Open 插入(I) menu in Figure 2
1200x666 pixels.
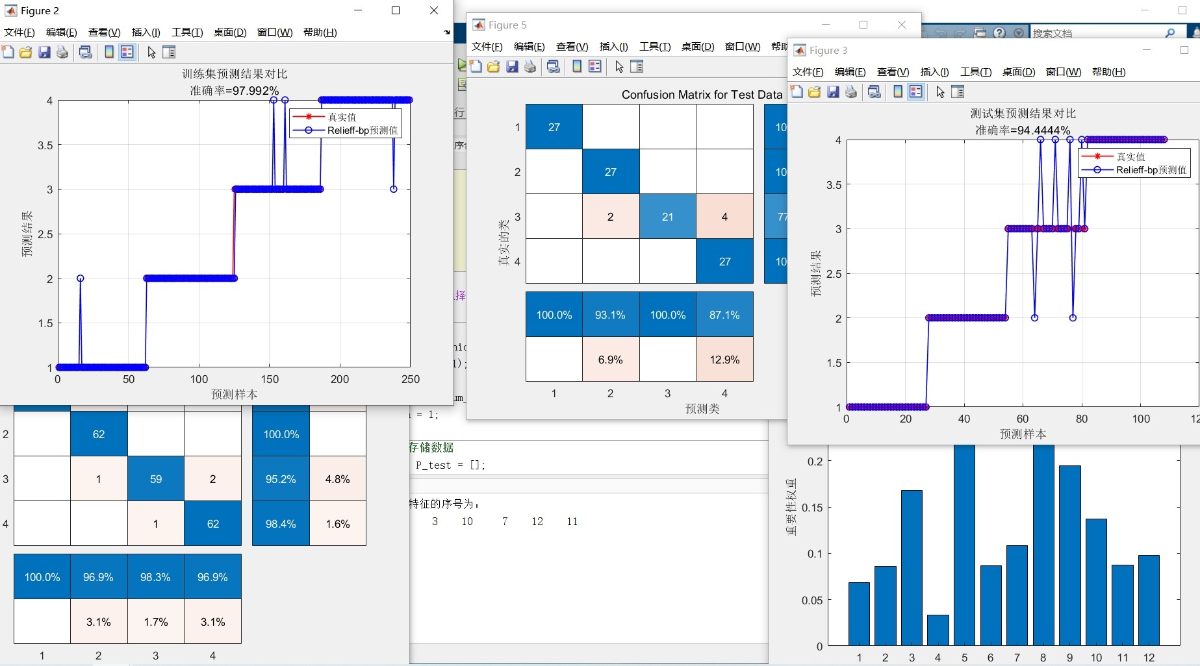point(146,32)
